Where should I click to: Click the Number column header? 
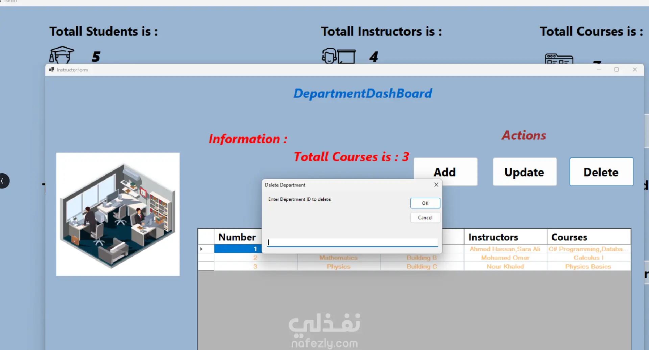238,237
